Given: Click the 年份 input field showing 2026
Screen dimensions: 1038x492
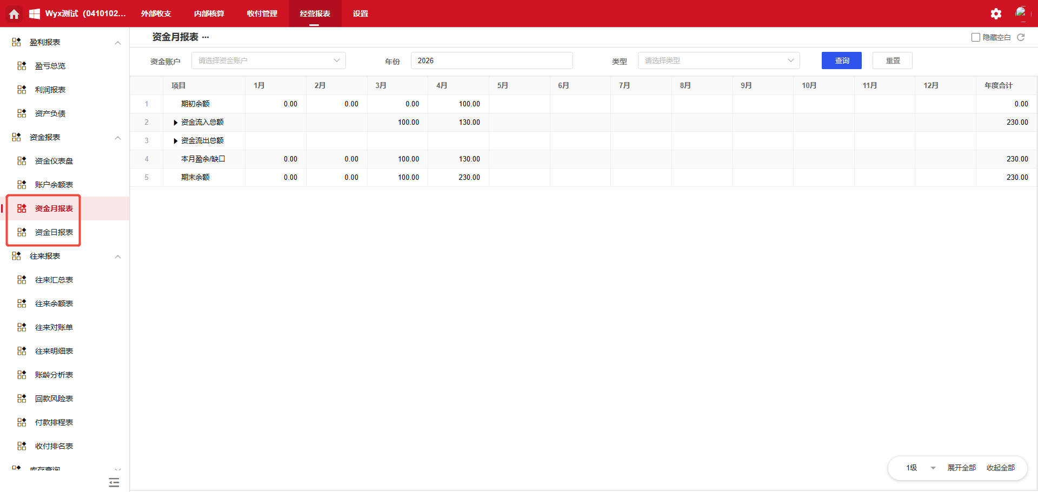Looking at the screenshot, I should [491, 60].
